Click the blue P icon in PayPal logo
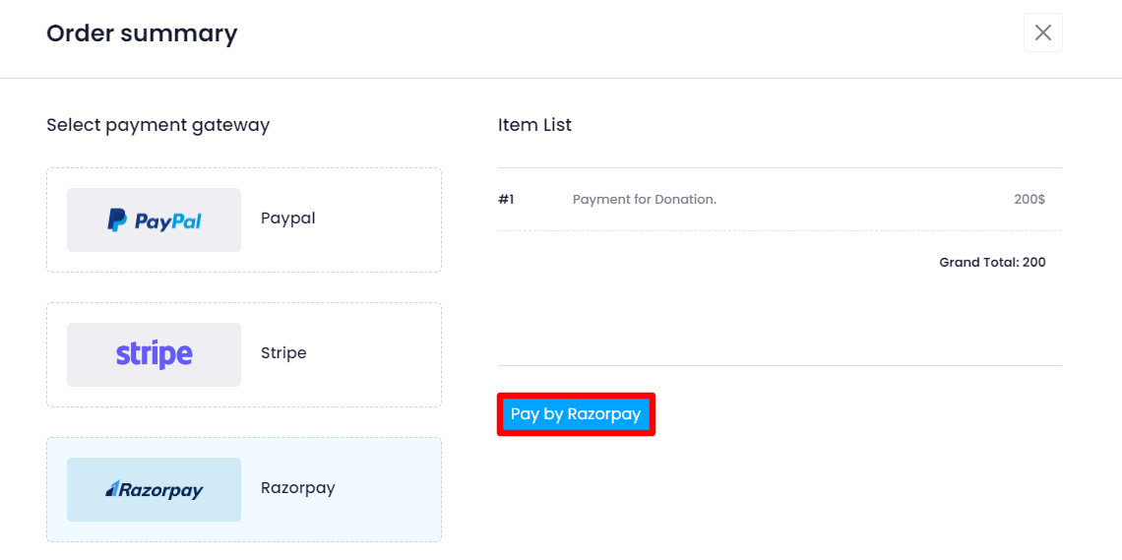 coord(117,220)
